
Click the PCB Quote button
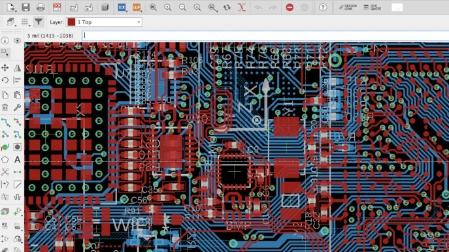373,7
